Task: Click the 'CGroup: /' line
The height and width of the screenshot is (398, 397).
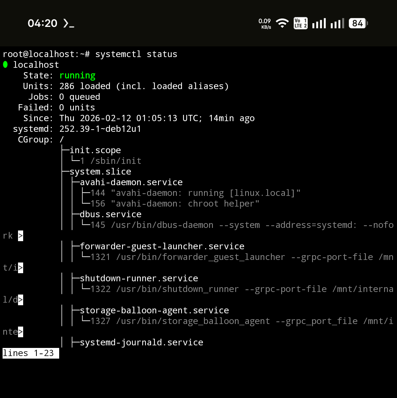Action: [x=41, y=140]
